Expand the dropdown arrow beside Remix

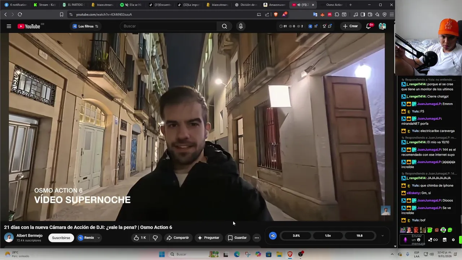click(x=99, y=238)
